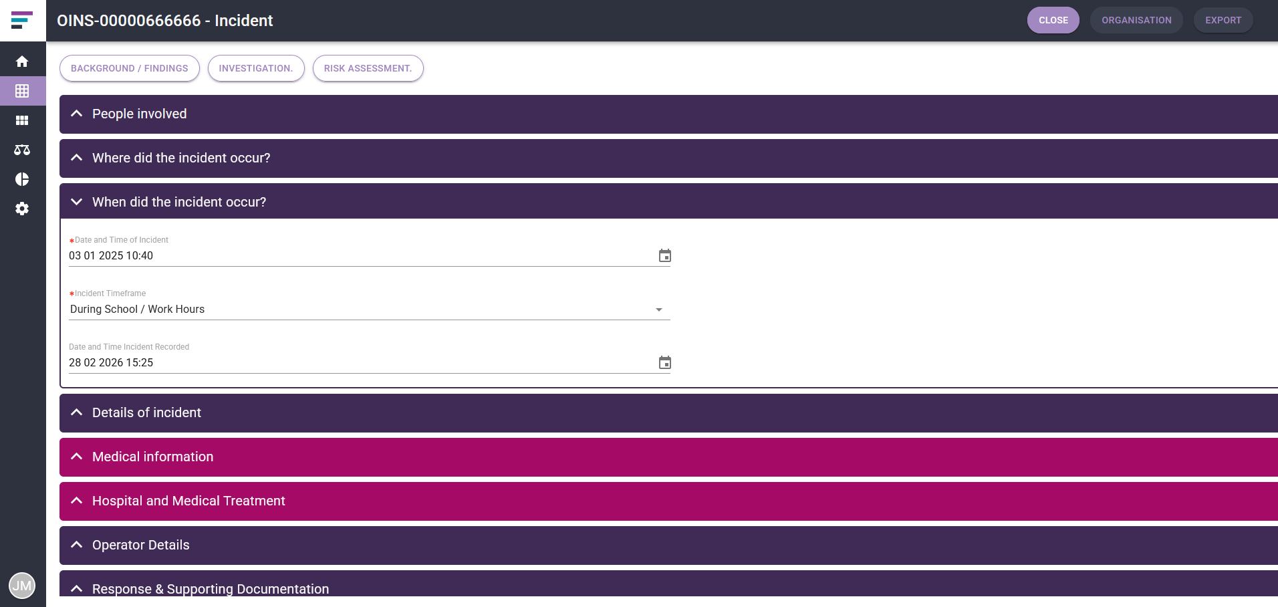The image size is (1278, 607).
Task: Click the Close button in header
Action: (1053, 20)
